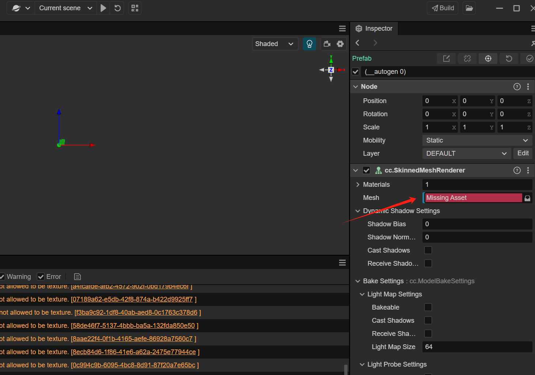
Task: Open the console panel hamburger menu
Action: (342, 262)
